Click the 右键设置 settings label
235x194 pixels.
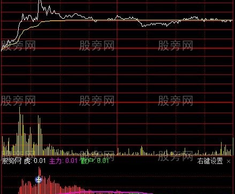coord(210,161)
